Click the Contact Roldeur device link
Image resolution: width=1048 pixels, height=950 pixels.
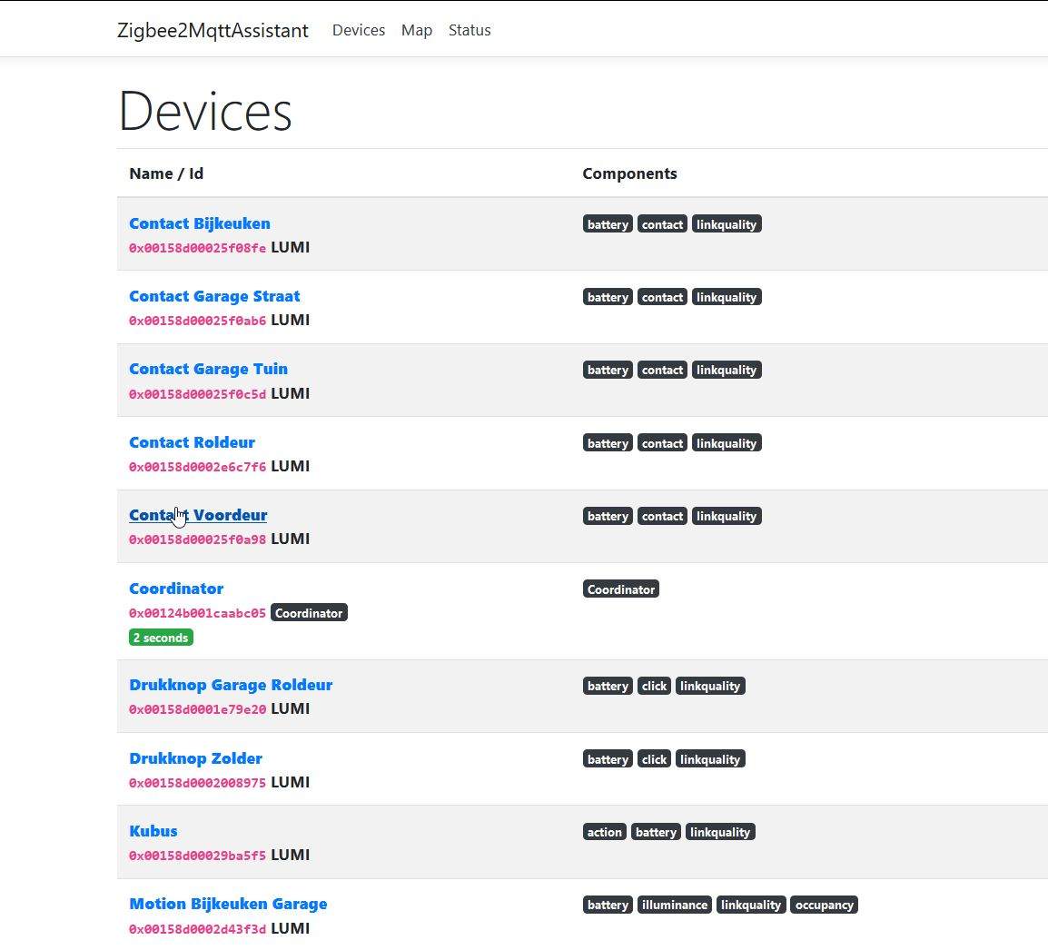point(192,442)
